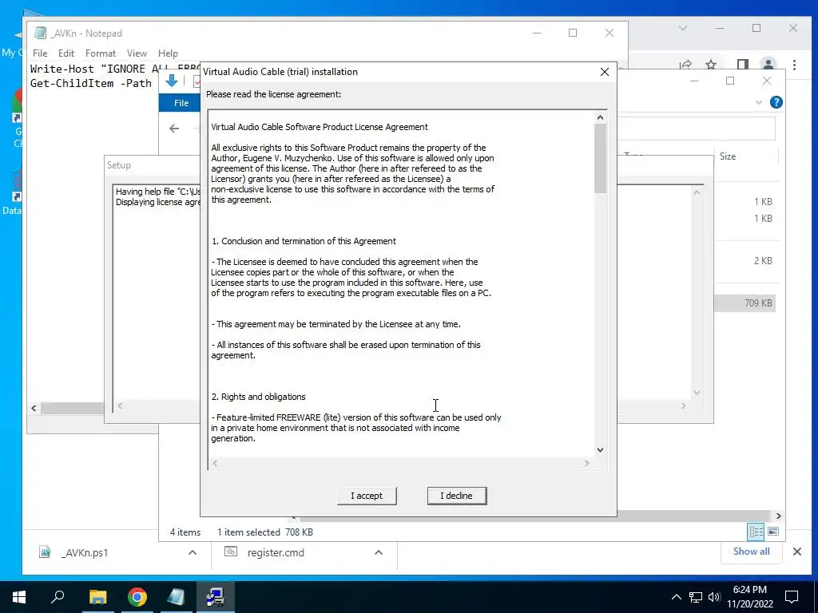This screenshot has height=613, width=818.
Task: Open Notepad Help menu
Action: [168, 53]
